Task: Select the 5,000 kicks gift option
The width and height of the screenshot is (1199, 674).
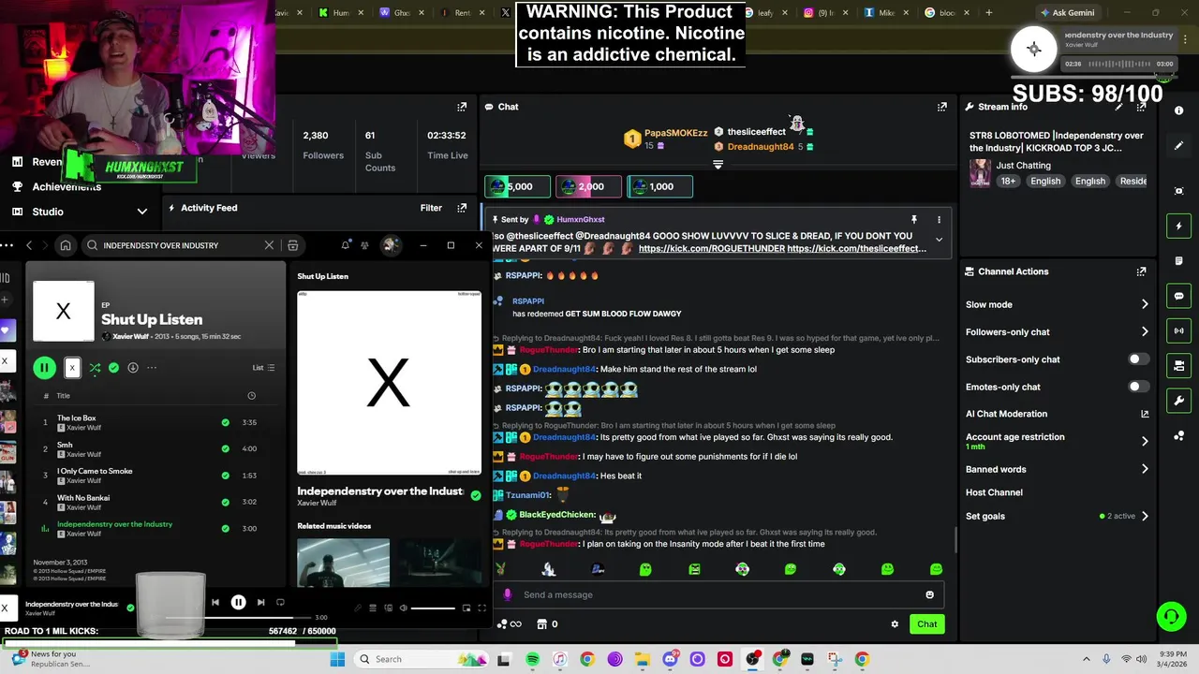Action: (518, 186)
